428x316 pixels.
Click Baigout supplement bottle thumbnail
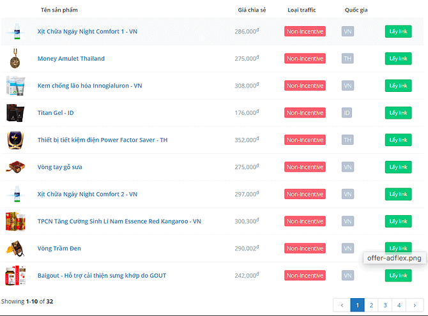coord(15,276)
